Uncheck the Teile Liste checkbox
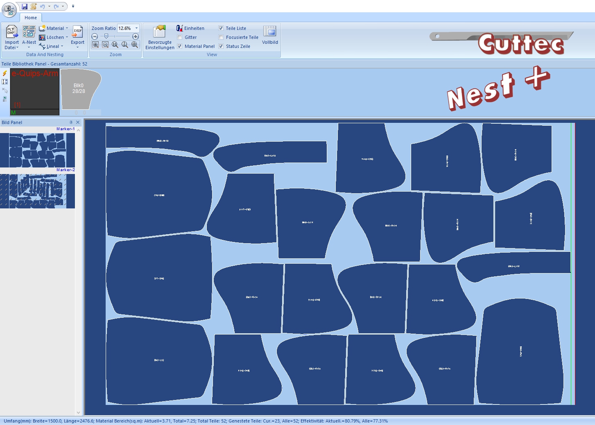The height and width of the screenshot is (425, 595). [x=221, y=28]
